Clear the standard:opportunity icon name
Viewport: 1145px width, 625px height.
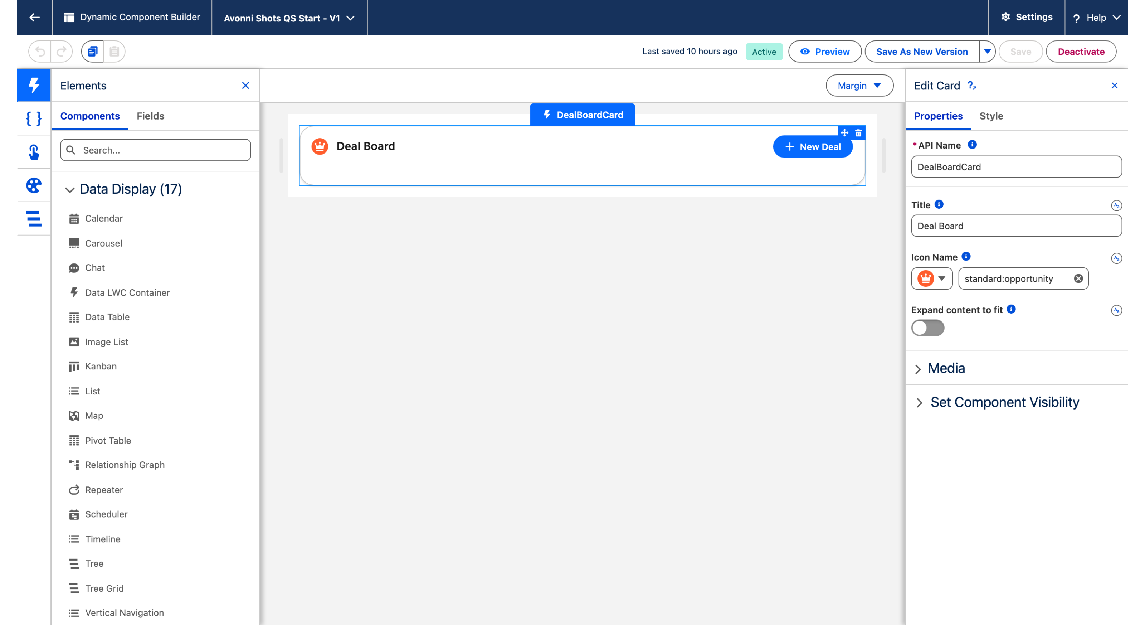click(1078, 279)
